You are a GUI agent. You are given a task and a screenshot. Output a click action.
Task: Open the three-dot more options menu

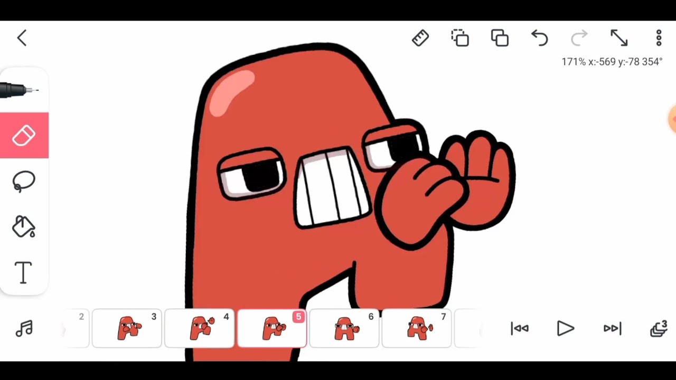click(x=659, y=38)
